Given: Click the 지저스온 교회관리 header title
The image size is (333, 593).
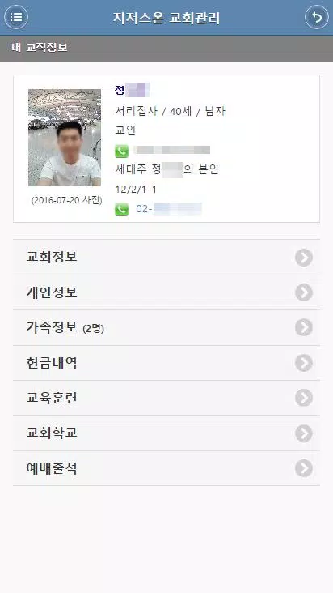Looking at the screenshot, I should 166,18.
